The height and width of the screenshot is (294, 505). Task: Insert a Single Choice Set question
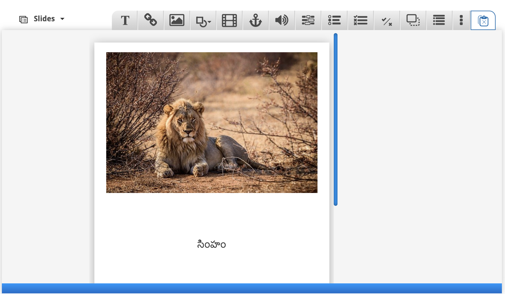(334, 20)
